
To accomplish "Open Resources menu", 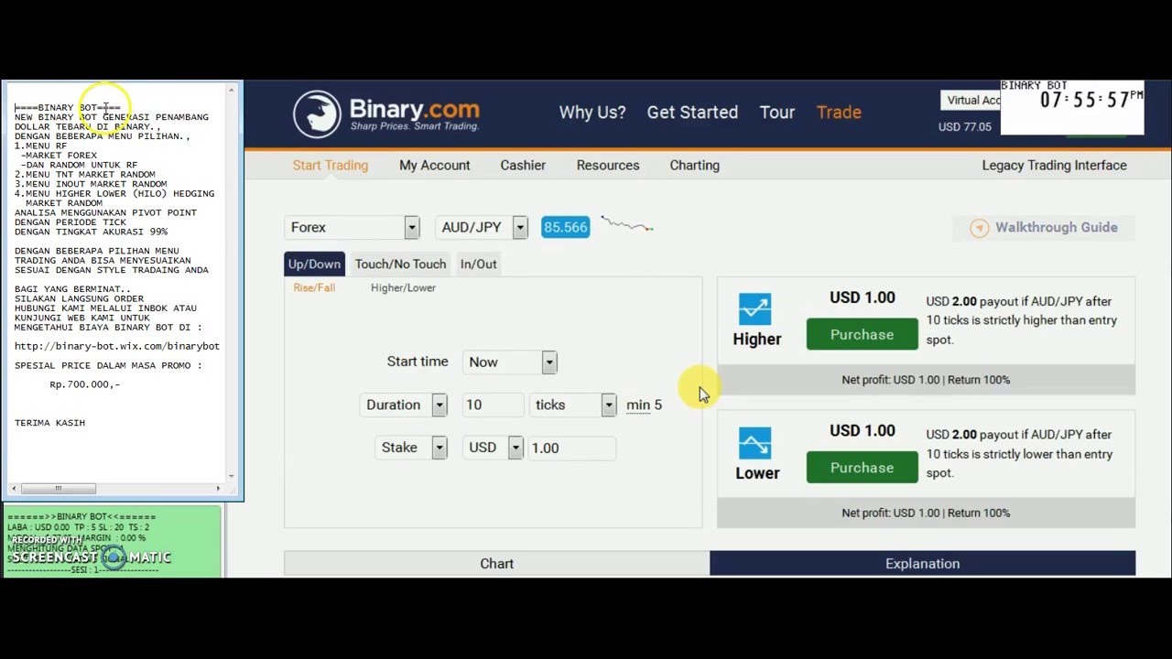I will click(x=608, y=166).
